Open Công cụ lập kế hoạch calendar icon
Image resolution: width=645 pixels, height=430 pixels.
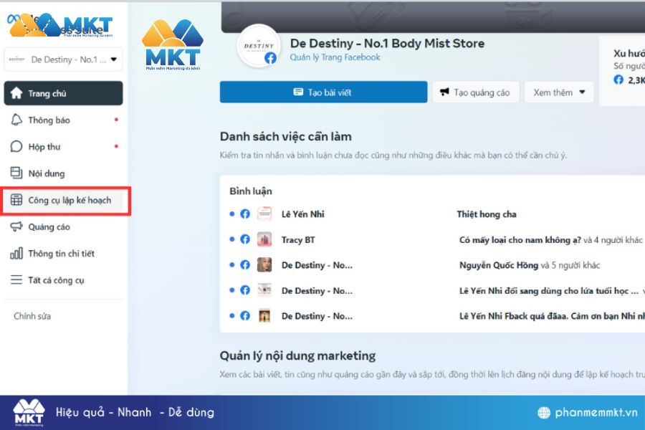pos(16,199)
